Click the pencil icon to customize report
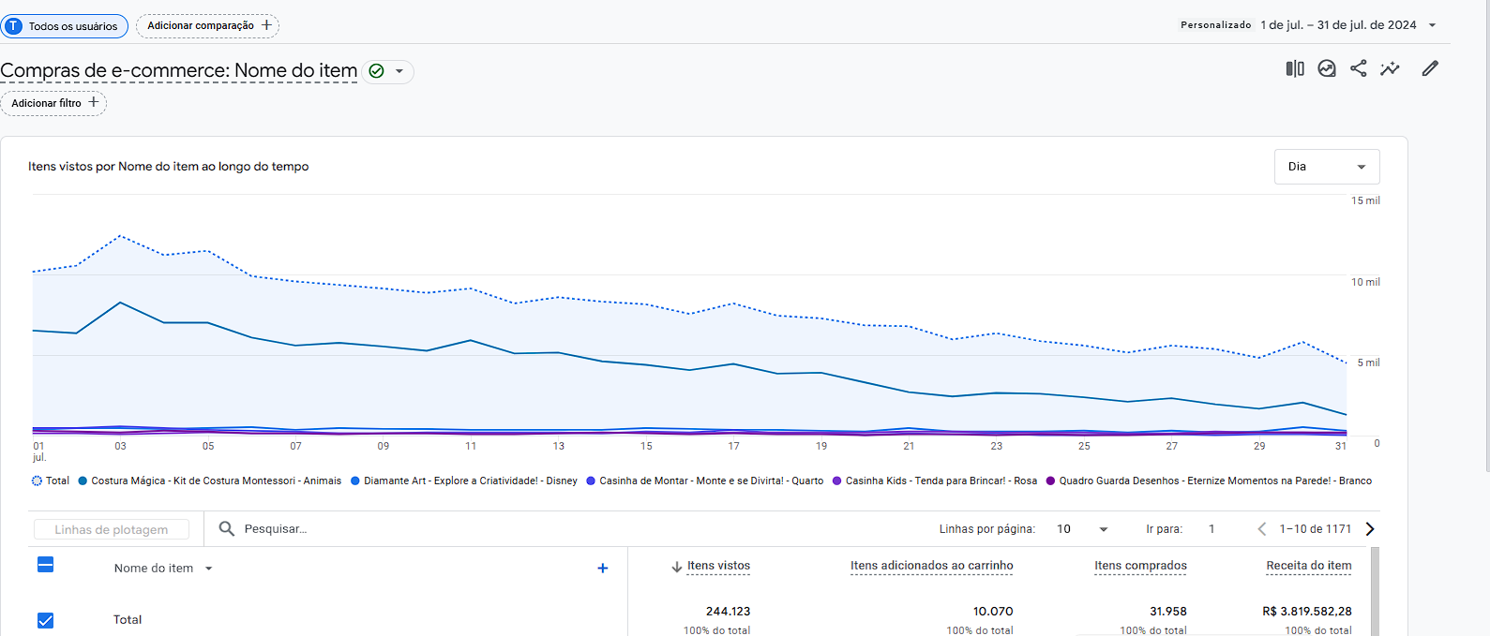 coord(1430,68)
